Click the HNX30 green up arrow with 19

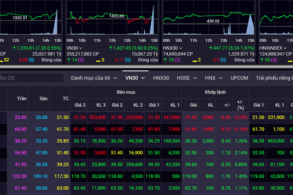165,60
